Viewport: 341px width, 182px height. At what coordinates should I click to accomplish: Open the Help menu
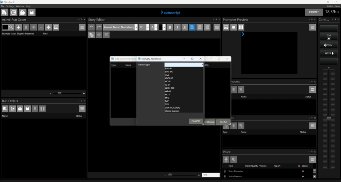(28, 6)
